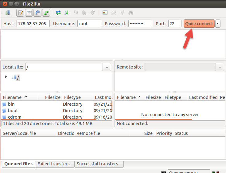The height and width of the screenshot is (173, 226).
Task: Click the cdrom folder icon
Action: pos(4,117)
